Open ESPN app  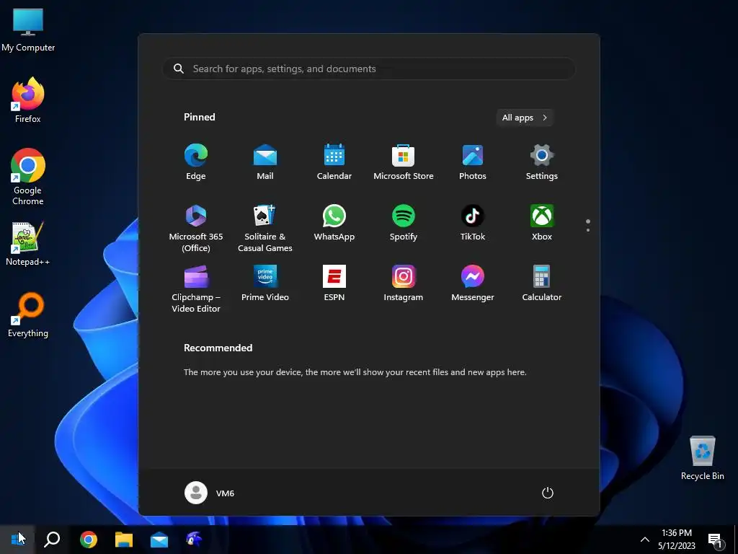334,283
